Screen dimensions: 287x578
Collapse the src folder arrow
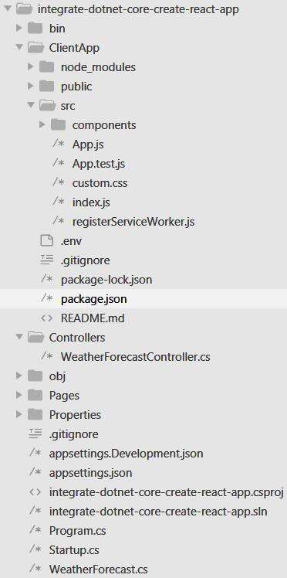pyautogui.click(x=31, y=105)
